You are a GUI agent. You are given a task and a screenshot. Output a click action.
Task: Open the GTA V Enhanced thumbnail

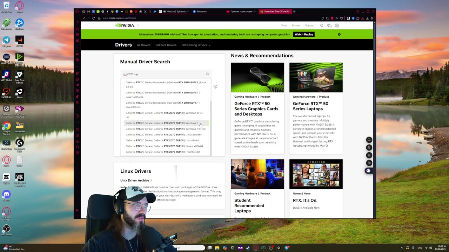coord(316,174)
